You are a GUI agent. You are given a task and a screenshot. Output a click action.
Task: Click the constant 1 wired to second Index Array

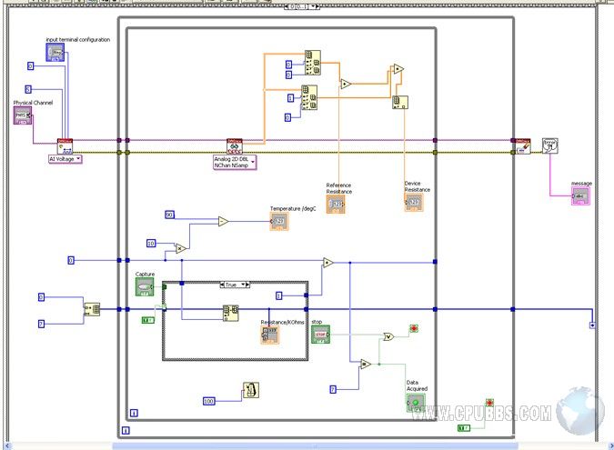pyautogui.click(x=290, y=98)
